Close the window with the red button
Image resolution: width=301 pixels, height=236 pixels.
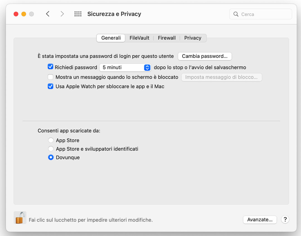pos(16,14)
